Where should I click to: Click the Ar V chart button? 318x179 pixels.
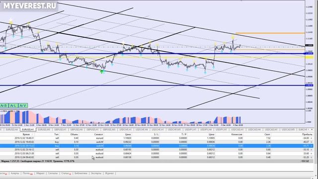pos(23,105)
